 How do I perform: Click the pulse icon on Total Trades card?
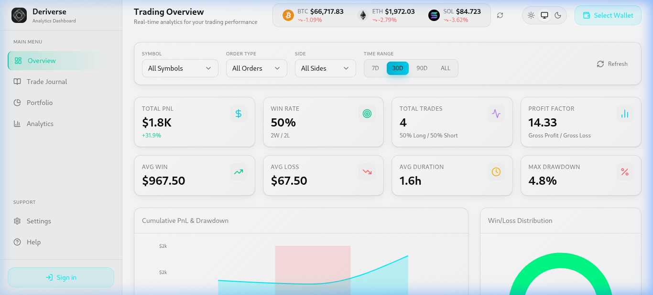click(496, 114)
